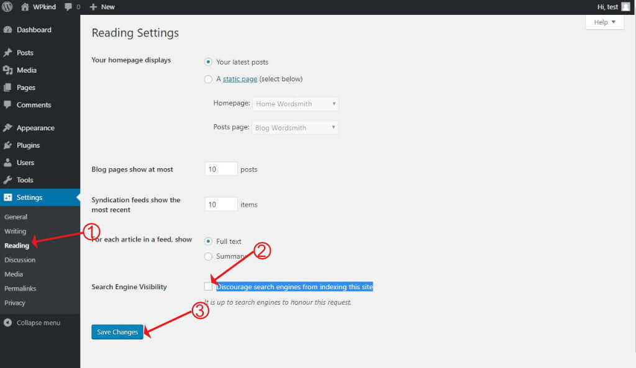Open Permalinks settings
The height and width of the screenshot is (368, 636).
[19, 288]
